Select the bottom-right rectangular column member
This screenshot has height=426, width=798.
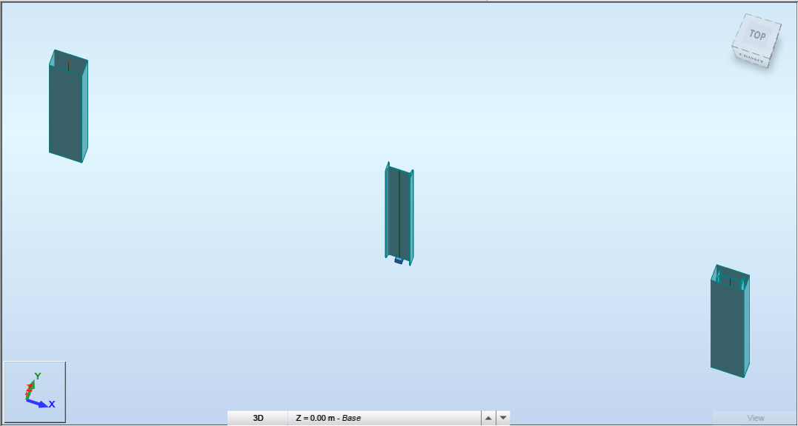tap(729, 322)
